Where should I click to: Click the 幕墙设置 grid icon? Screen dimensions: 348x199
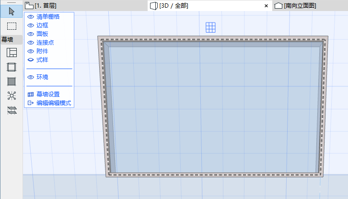31,94
